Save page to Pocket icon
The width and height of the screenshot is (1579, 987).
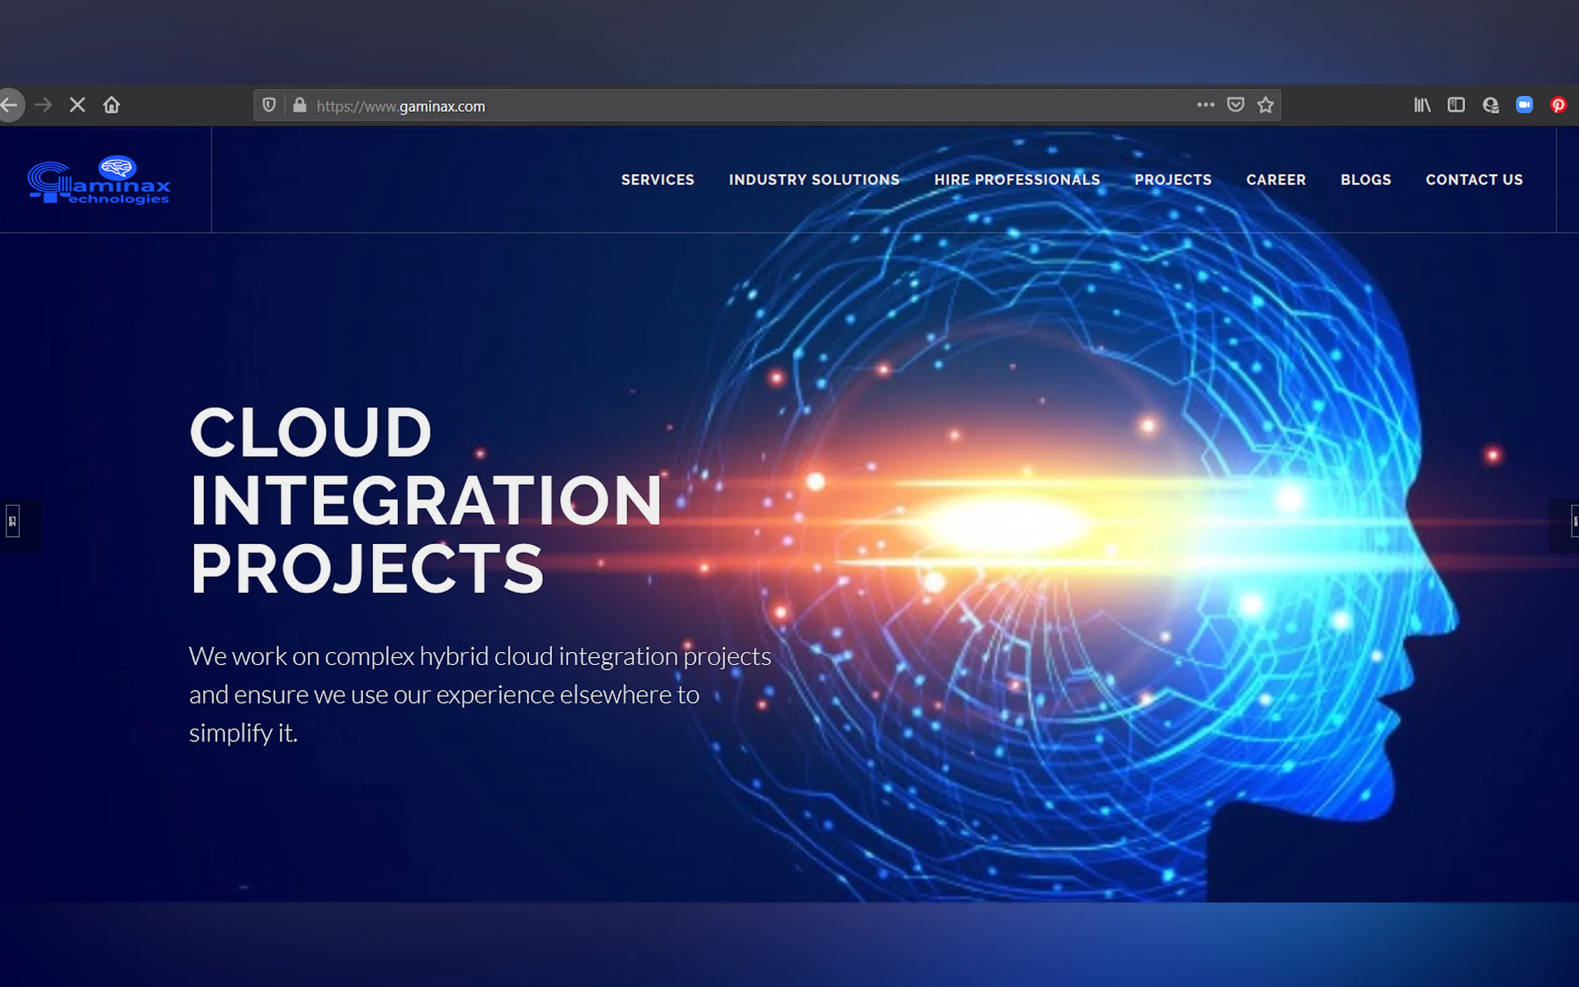pyautogui.click(x=1235, y=105)
